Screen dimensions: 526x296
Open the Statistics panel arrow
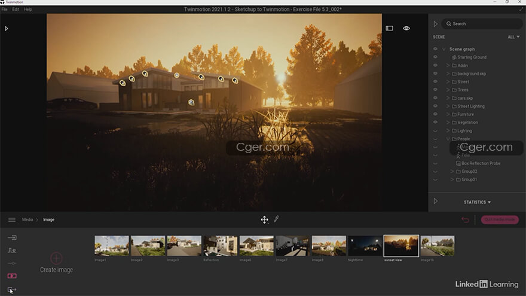(x=435, y=202)
